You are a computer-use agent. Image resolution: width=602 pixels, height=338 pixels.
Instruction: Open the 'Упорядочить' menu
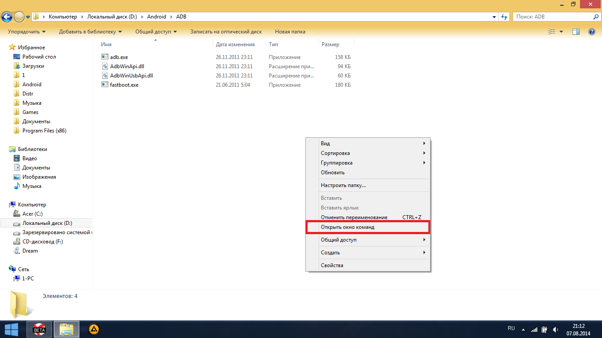[x=27, y=32]
